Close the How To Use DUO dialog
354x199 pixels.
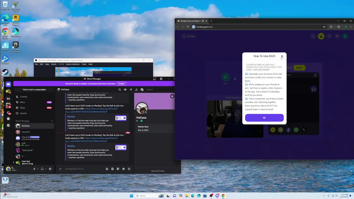[282, 56]
